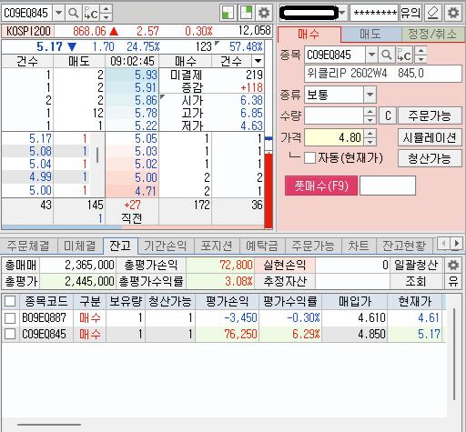Open top-left code history dropdown
Viewport: 466px width, 432px height.
click(58, 13)
